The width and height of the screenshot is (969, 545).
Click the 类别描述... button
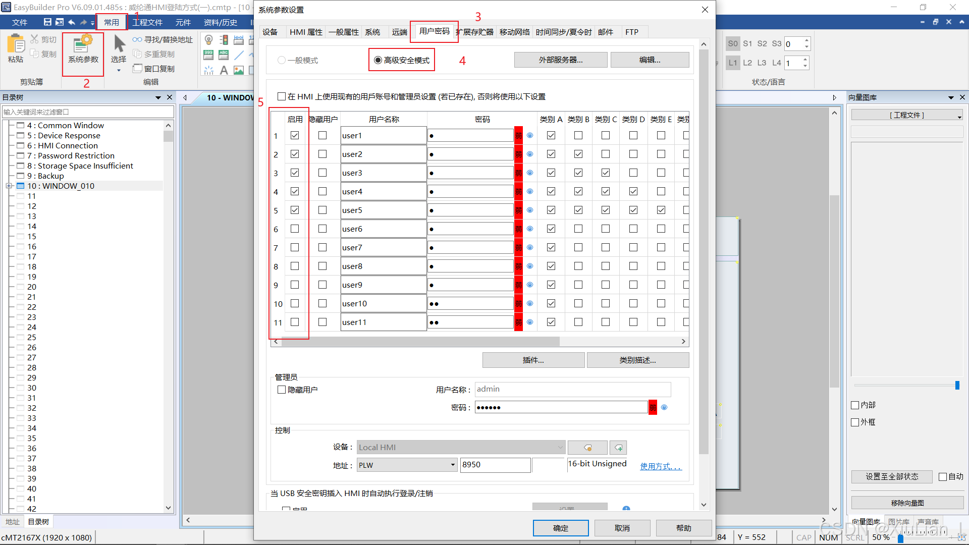637,360
